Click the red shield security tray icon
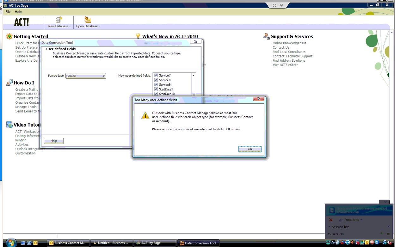 click(x=372, y=243)
